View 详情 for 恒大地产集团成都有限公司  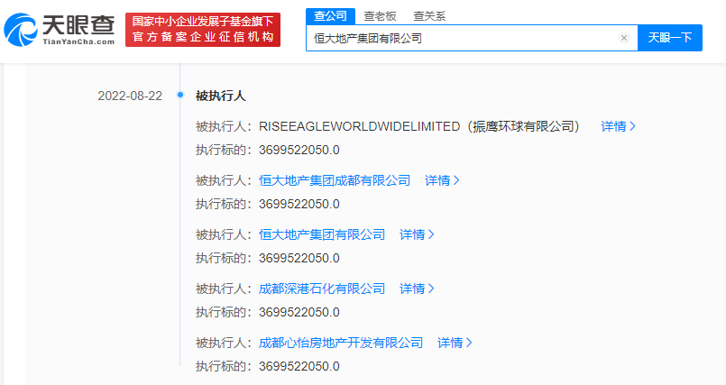[x=442, y=180]
